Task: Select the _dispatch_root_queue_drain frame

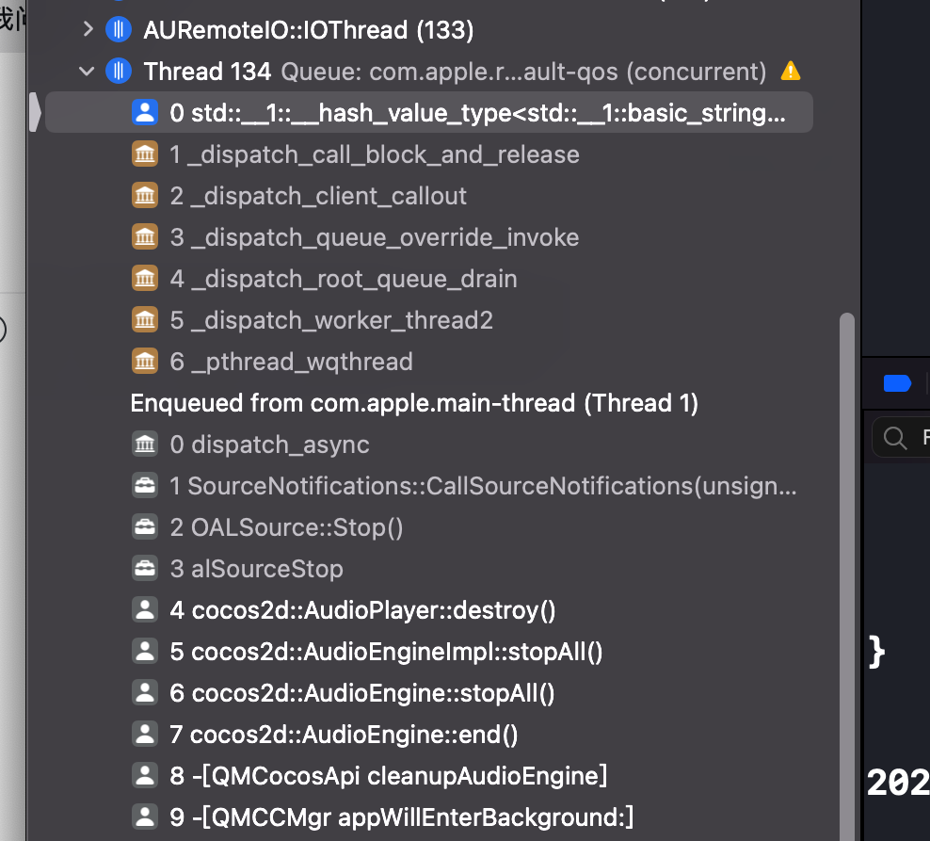Action: 354,279
